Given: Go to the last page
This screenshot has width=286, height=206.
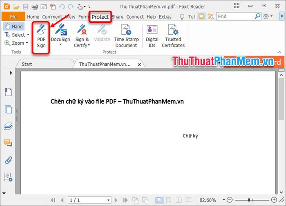Looking at the screenshot, I should pos(125,200).
